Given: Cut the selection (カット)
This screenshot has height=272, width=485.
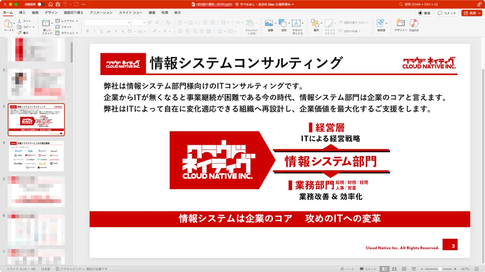Looking at the screenshot, I should tap(24, 21).
